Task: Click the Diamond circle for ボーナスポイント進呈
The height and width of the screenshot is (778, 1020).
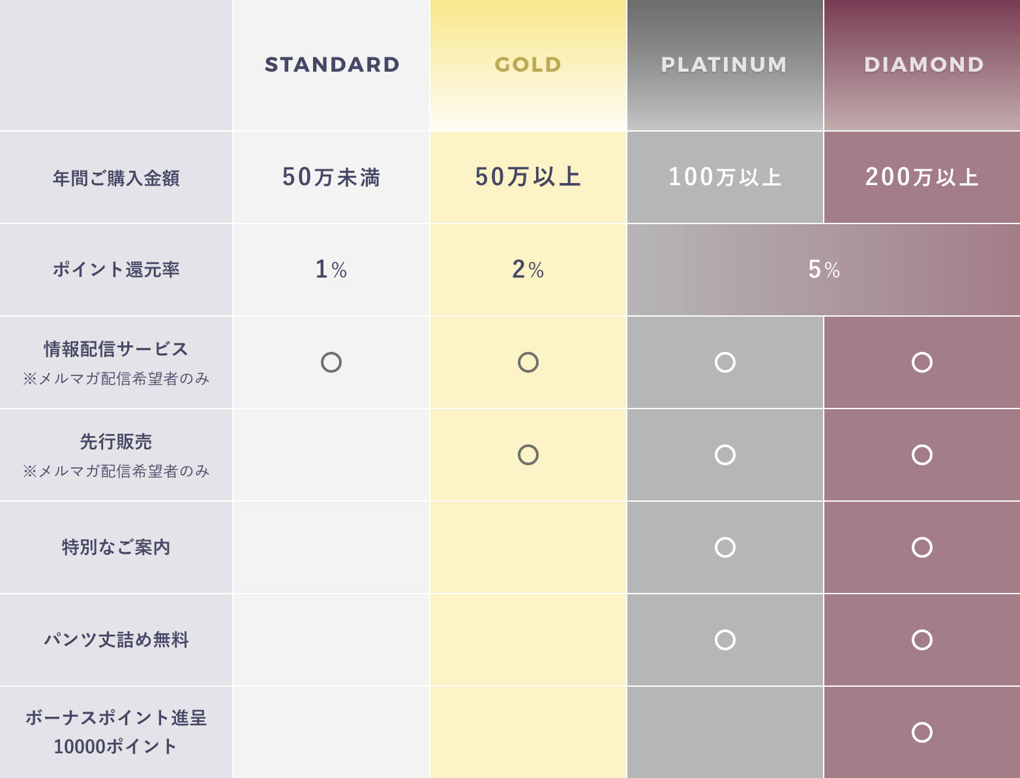Action: pyautogui.click(x=922, y=732)
